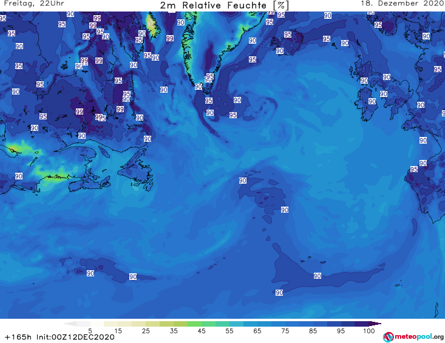Click the bright green color bar segment above 45
Viewport: 445px width, 343px height.
pyautogui.click(x=194, y=324)
